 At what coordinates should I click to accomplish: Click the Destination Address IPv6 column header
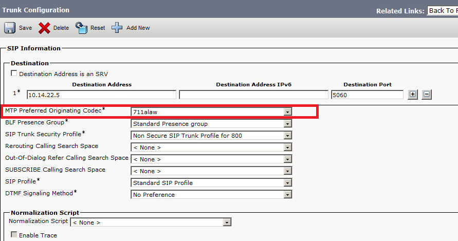pyautogui.click(x=253, y=84)
